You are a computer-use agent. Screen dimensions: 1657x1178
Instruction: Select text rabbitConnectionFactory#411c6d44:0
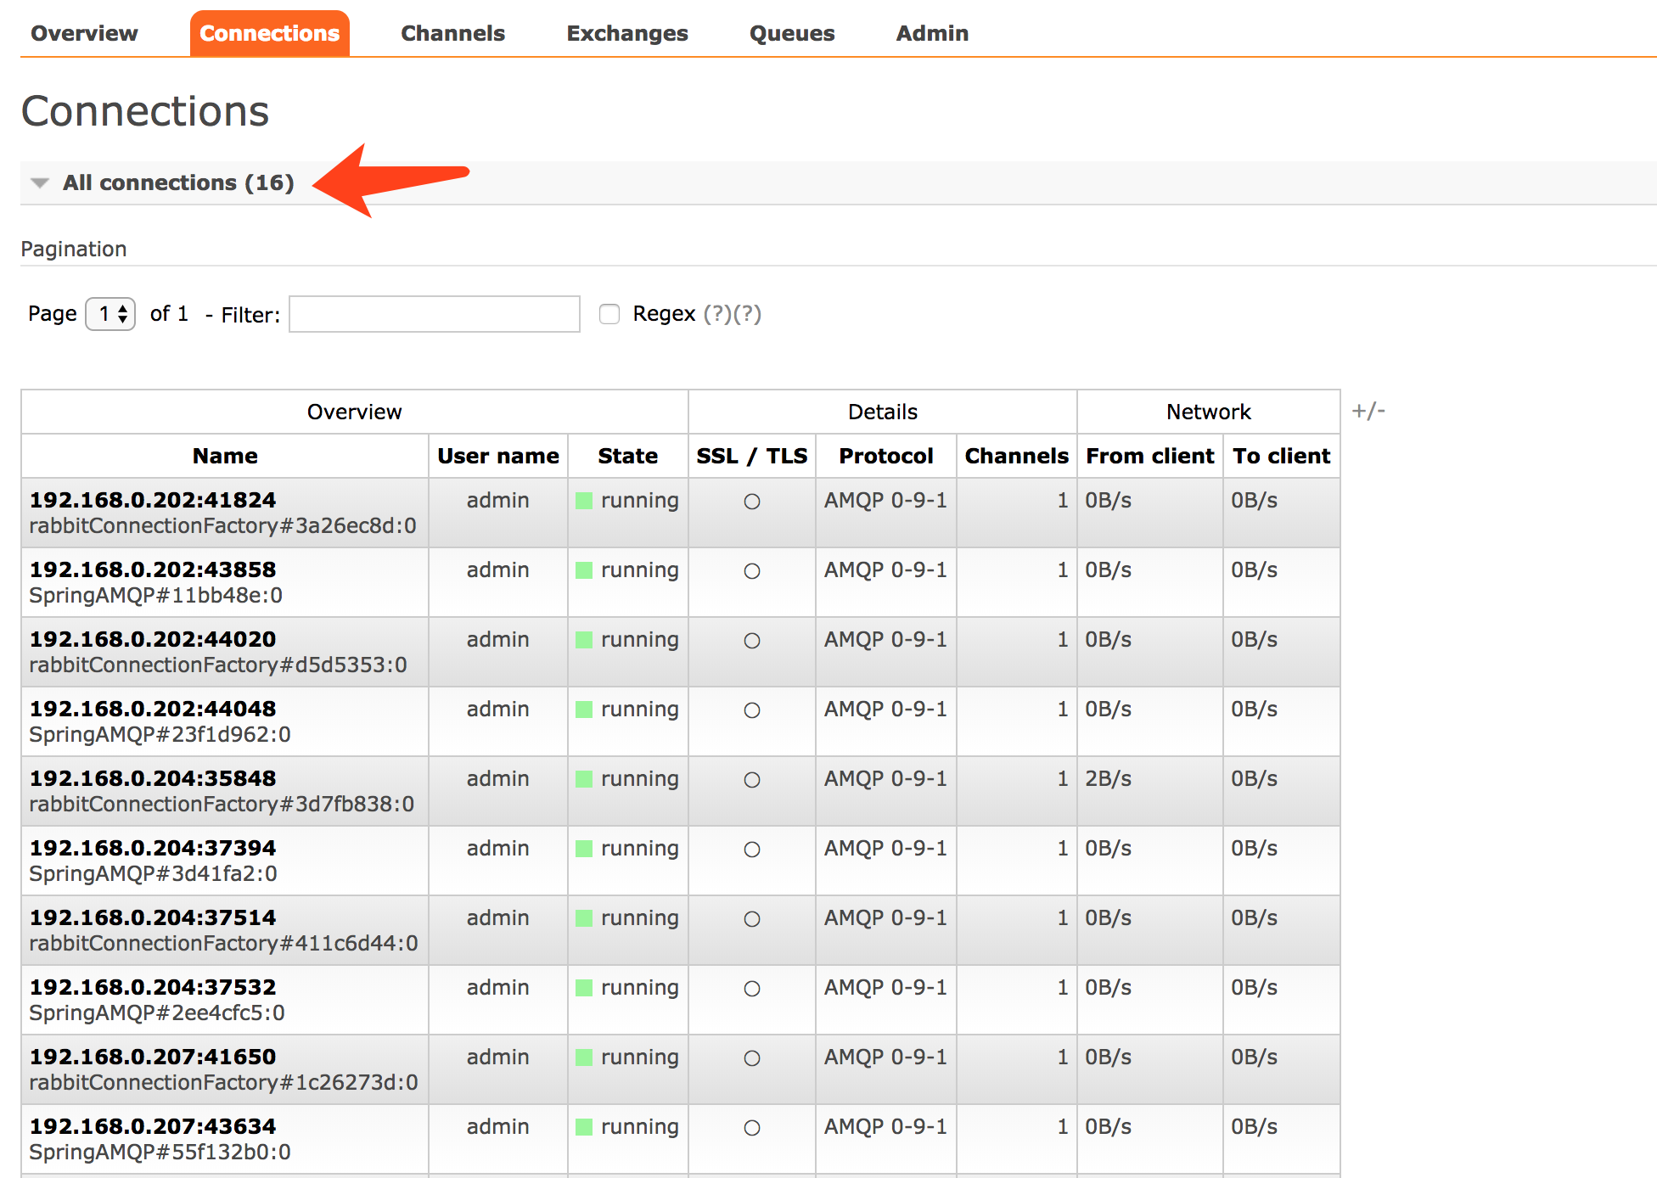(224, 944)
